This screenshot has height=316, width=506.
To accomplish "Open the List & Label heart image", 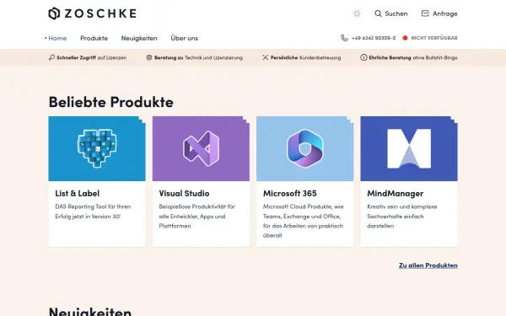I will point(97,148).
